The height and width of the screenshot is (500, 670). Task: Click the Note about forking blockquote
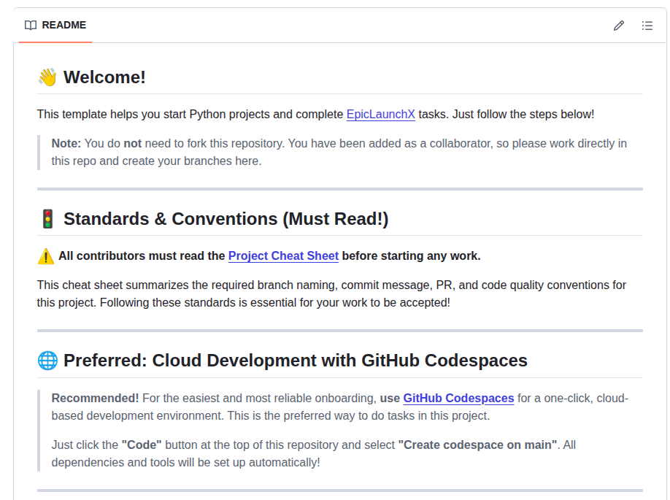tap(339, 152)
